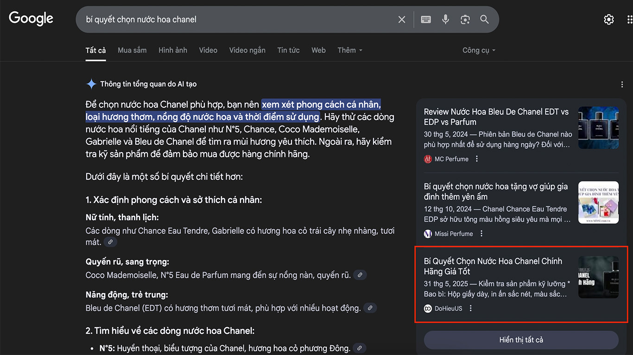Start voice search with microphone icon
The width and height of the screenshot is (633, 355).
445,19
